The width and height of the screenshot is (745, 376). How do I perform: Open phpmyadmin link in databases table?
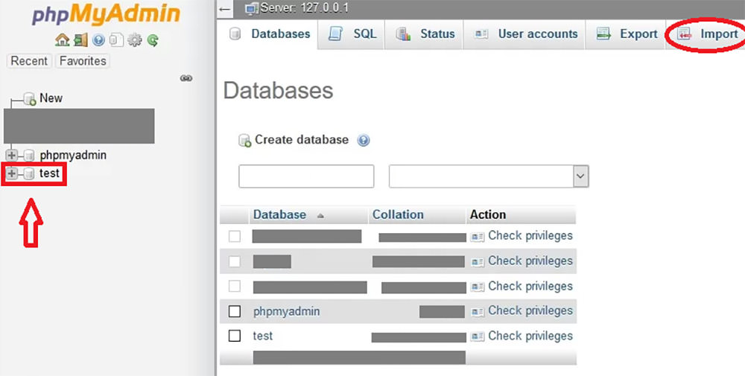[x=287, y=312]
